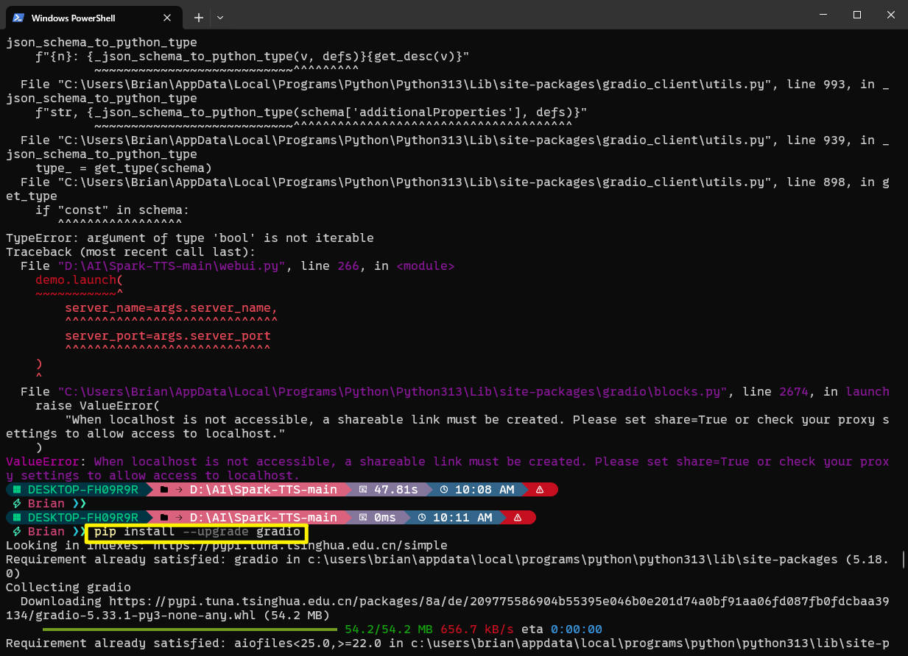Click the warning icon in the 0ms prompt
The width and height of the screenshot is (908, 656).
(x=518, y=518)
